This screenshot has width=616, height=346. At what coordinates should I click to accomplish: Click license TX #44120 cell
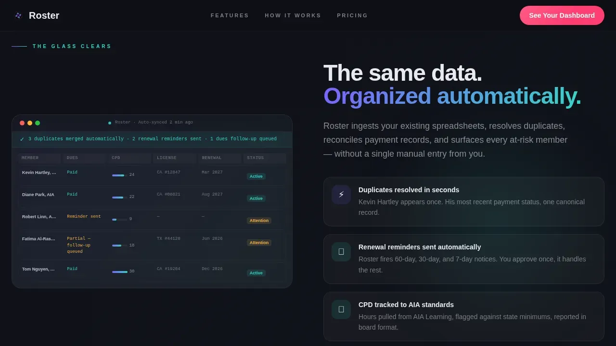[168, 239]
